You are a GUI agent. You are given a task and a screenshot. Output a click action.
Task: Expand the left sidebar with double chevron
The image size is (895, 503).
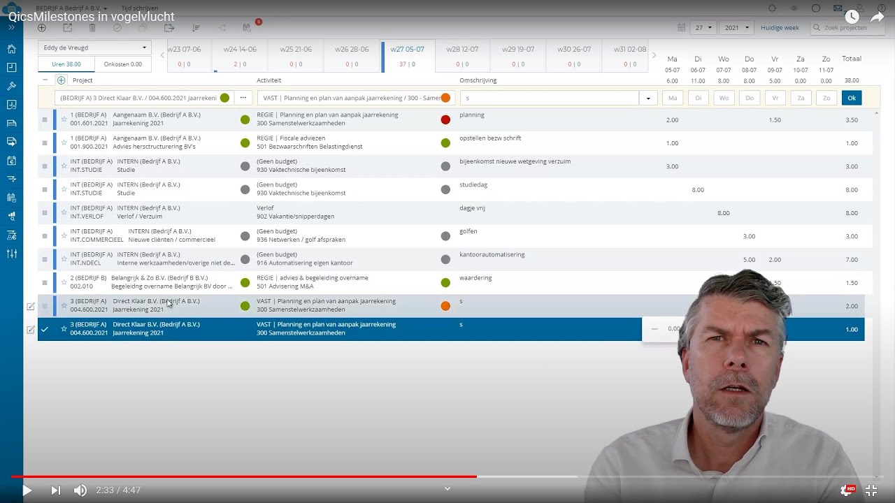[x=12, y=28]
